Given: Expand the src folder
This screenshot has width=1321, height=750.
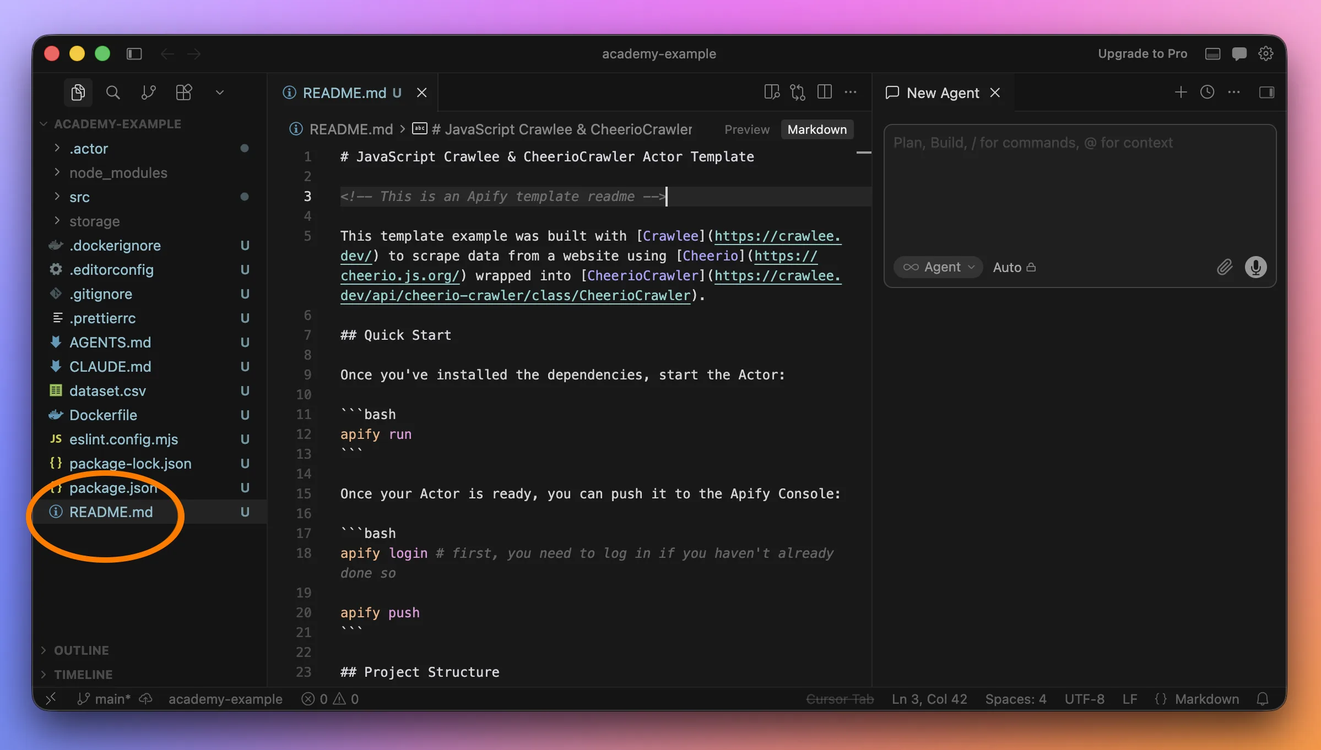Looking at the screenshot, I should pyautogui.click(x=150, y=197).
